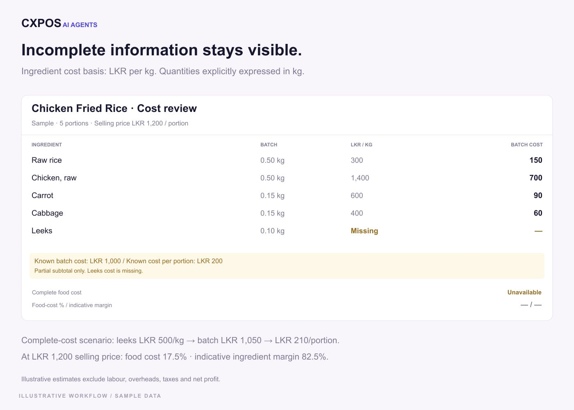Click the INGREDIENT column header

[47, 145]
